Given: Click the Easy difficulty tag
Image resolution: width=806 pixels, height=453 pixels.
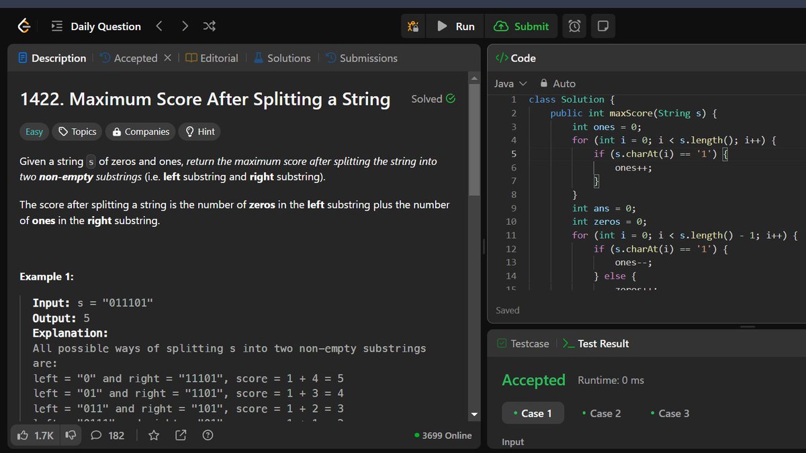Looking at the screenshot, I should 34,132.
